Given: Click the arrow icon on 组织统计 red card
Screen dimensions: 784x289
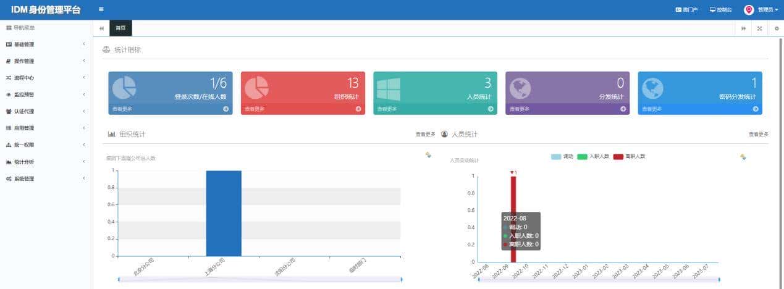Looking at the screenshot, I should click(x=358, y=109).
